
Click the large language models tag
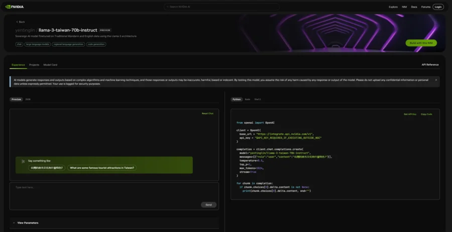tap(38, 45)
